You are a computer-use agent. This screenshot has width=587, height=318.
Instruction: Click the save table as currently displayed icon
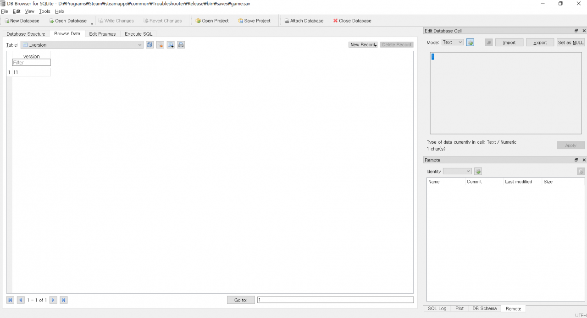(x=171, y=45)
